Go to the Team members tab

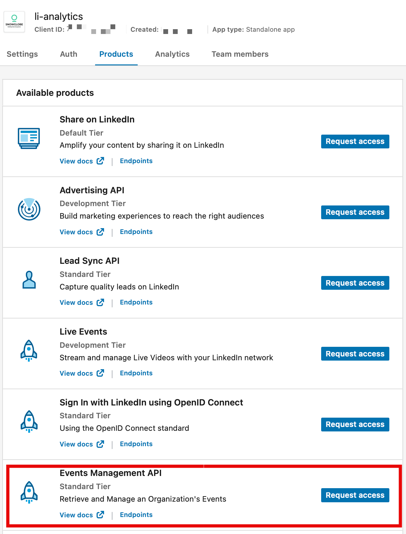240,54
